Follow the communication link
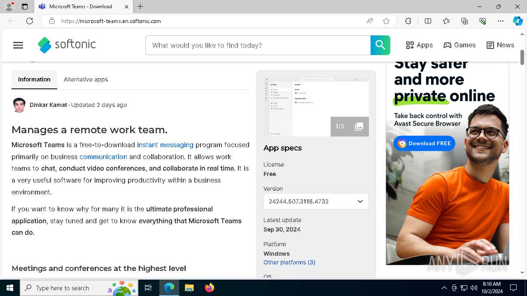The height and width of the screenshot is (296, 527). click(x=103, y=157)
